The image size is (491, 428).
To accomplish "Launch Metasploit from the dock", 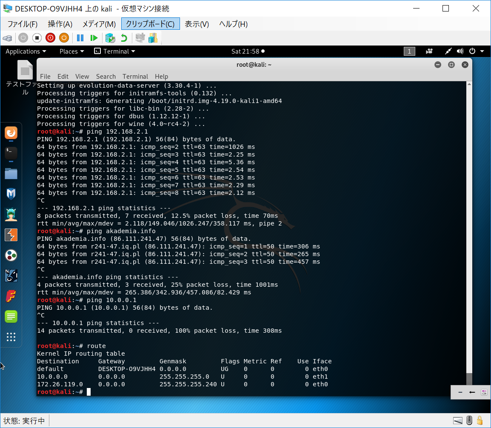I will (11, 194).
